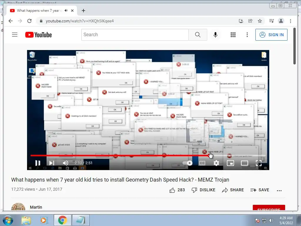
Task: Switch to theater mode
Action: (x=245, y=163)
